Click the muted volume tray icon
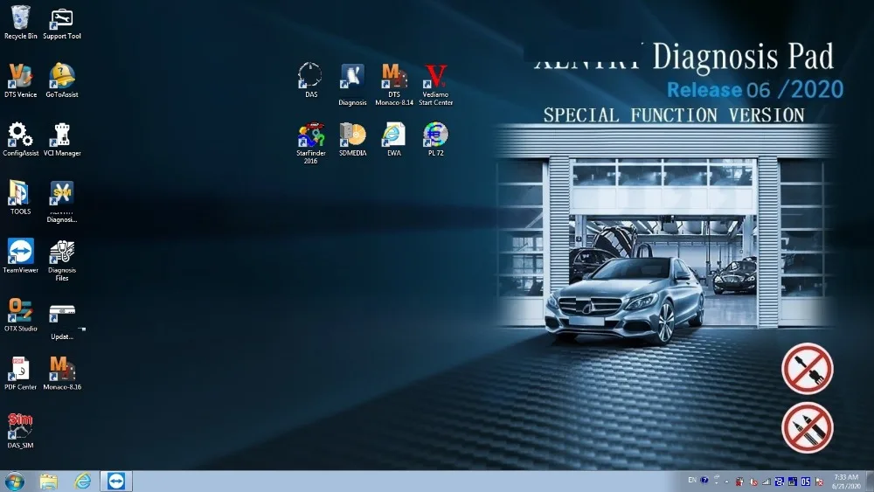The image size is (874, 492). tap(753, 482)
